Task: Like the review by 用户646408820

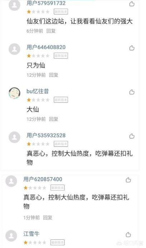Action: point(132,48)
